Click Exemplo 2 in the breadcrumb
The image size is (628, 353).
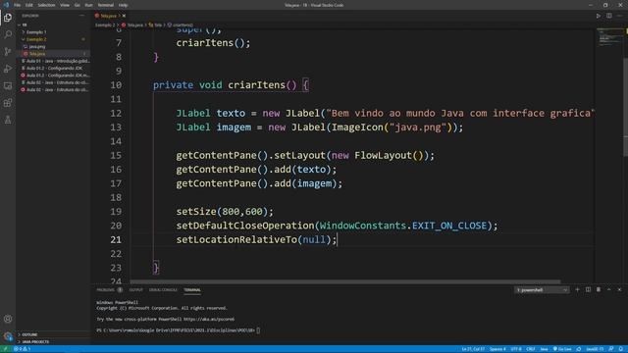tap(105, 25)
